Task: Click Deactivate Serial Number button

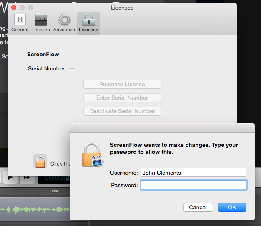Action: point(122,111)
